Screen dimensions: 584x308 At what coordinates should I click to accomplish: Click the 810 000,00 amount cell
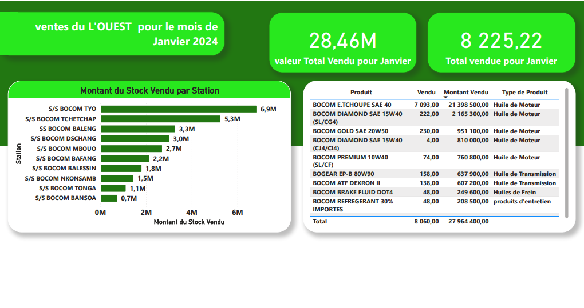(472, 140)
